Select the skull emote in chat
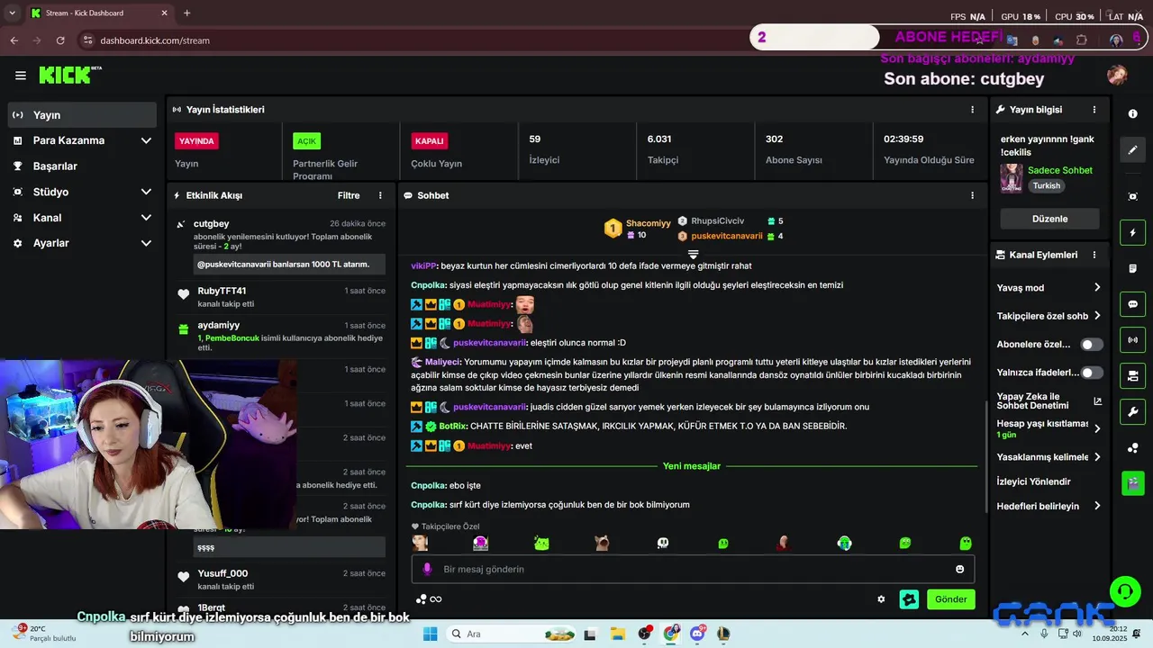The height and width of the screenshot is (648, 1153). pos(663,543)
